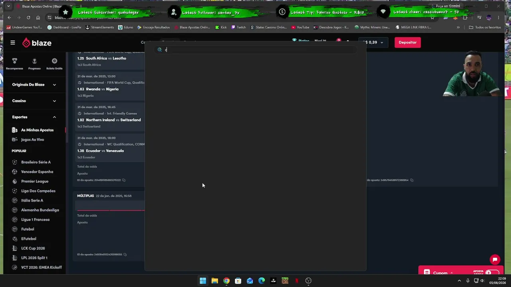Screen dimensions: 511x287
Task: Open the StreamElements bookmark
Action: point(100,28)
